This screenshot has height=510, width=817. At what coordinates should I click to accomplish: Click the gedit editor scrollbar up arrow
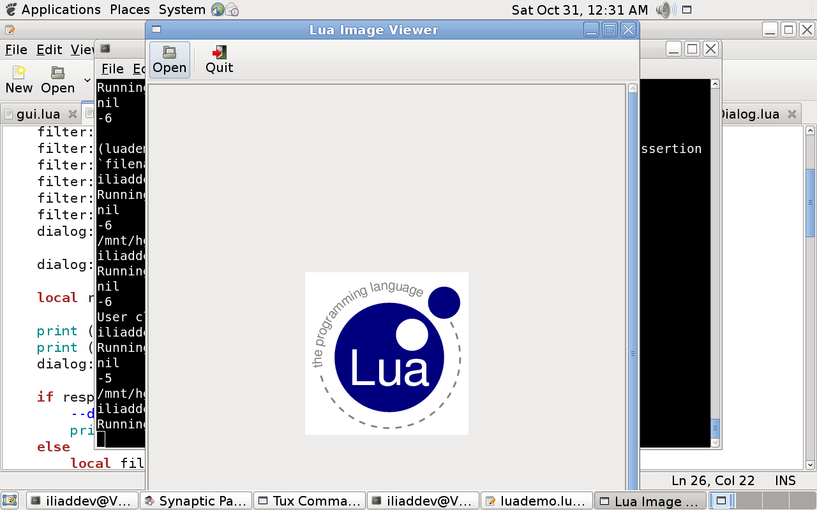click(x=811, y=131)
